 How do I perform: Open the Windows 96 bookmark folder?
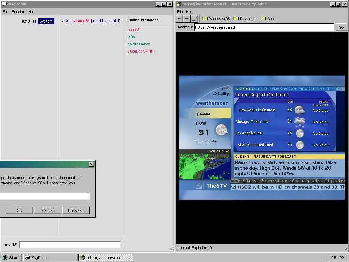(x=216, y=19)
